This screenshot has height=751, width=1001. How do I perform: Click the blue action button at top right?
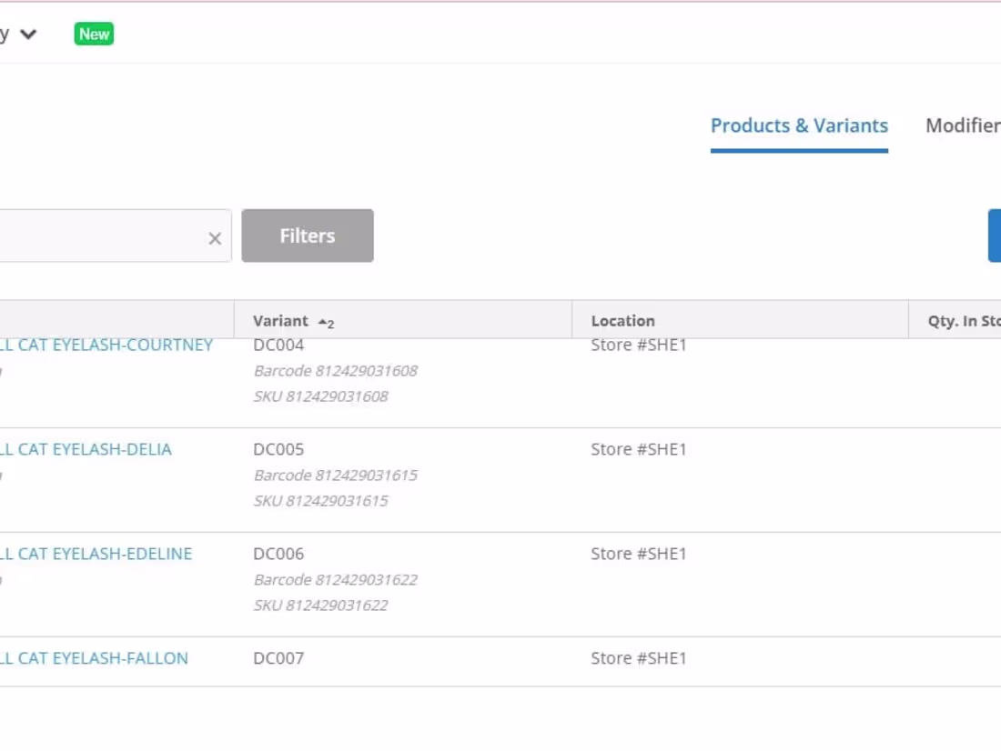click(998, 235)
